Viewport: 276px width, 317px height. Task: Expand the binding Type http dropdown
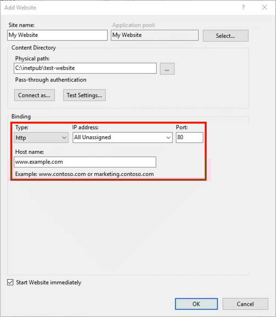[41, 138]
